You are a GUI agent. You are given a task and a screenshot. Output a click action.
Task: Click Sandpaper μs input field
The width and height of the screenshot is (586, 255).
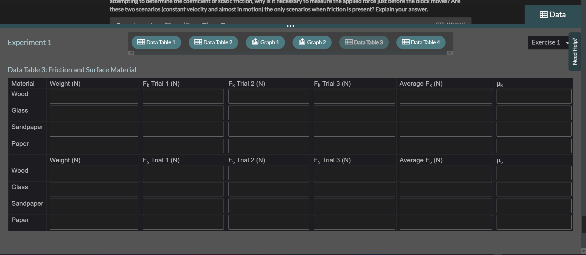pos(534,206)
